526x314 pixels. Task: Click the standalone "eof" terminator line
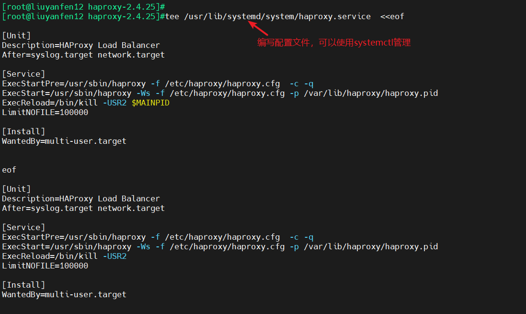9,170
